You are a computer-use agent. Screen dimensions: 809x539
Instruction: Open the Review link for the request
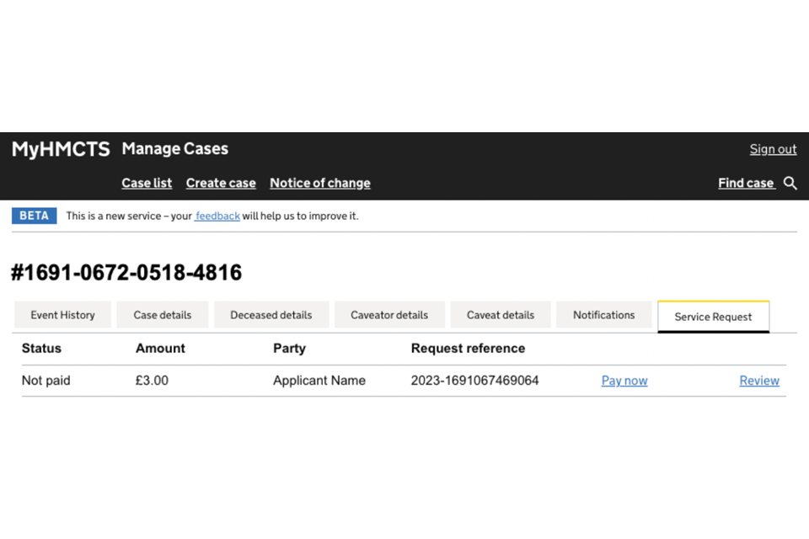[759, 381]
